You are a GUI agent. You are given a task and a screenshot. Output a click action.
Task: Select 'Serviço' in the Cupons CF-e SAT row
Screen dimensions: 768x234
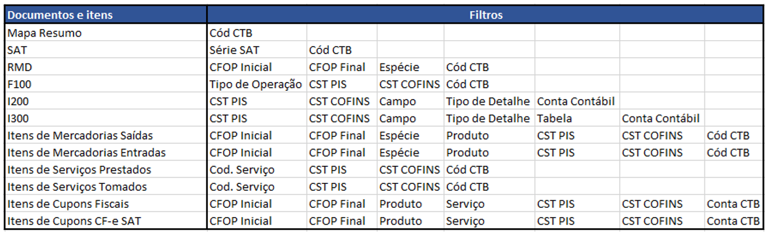coord(465,222)
